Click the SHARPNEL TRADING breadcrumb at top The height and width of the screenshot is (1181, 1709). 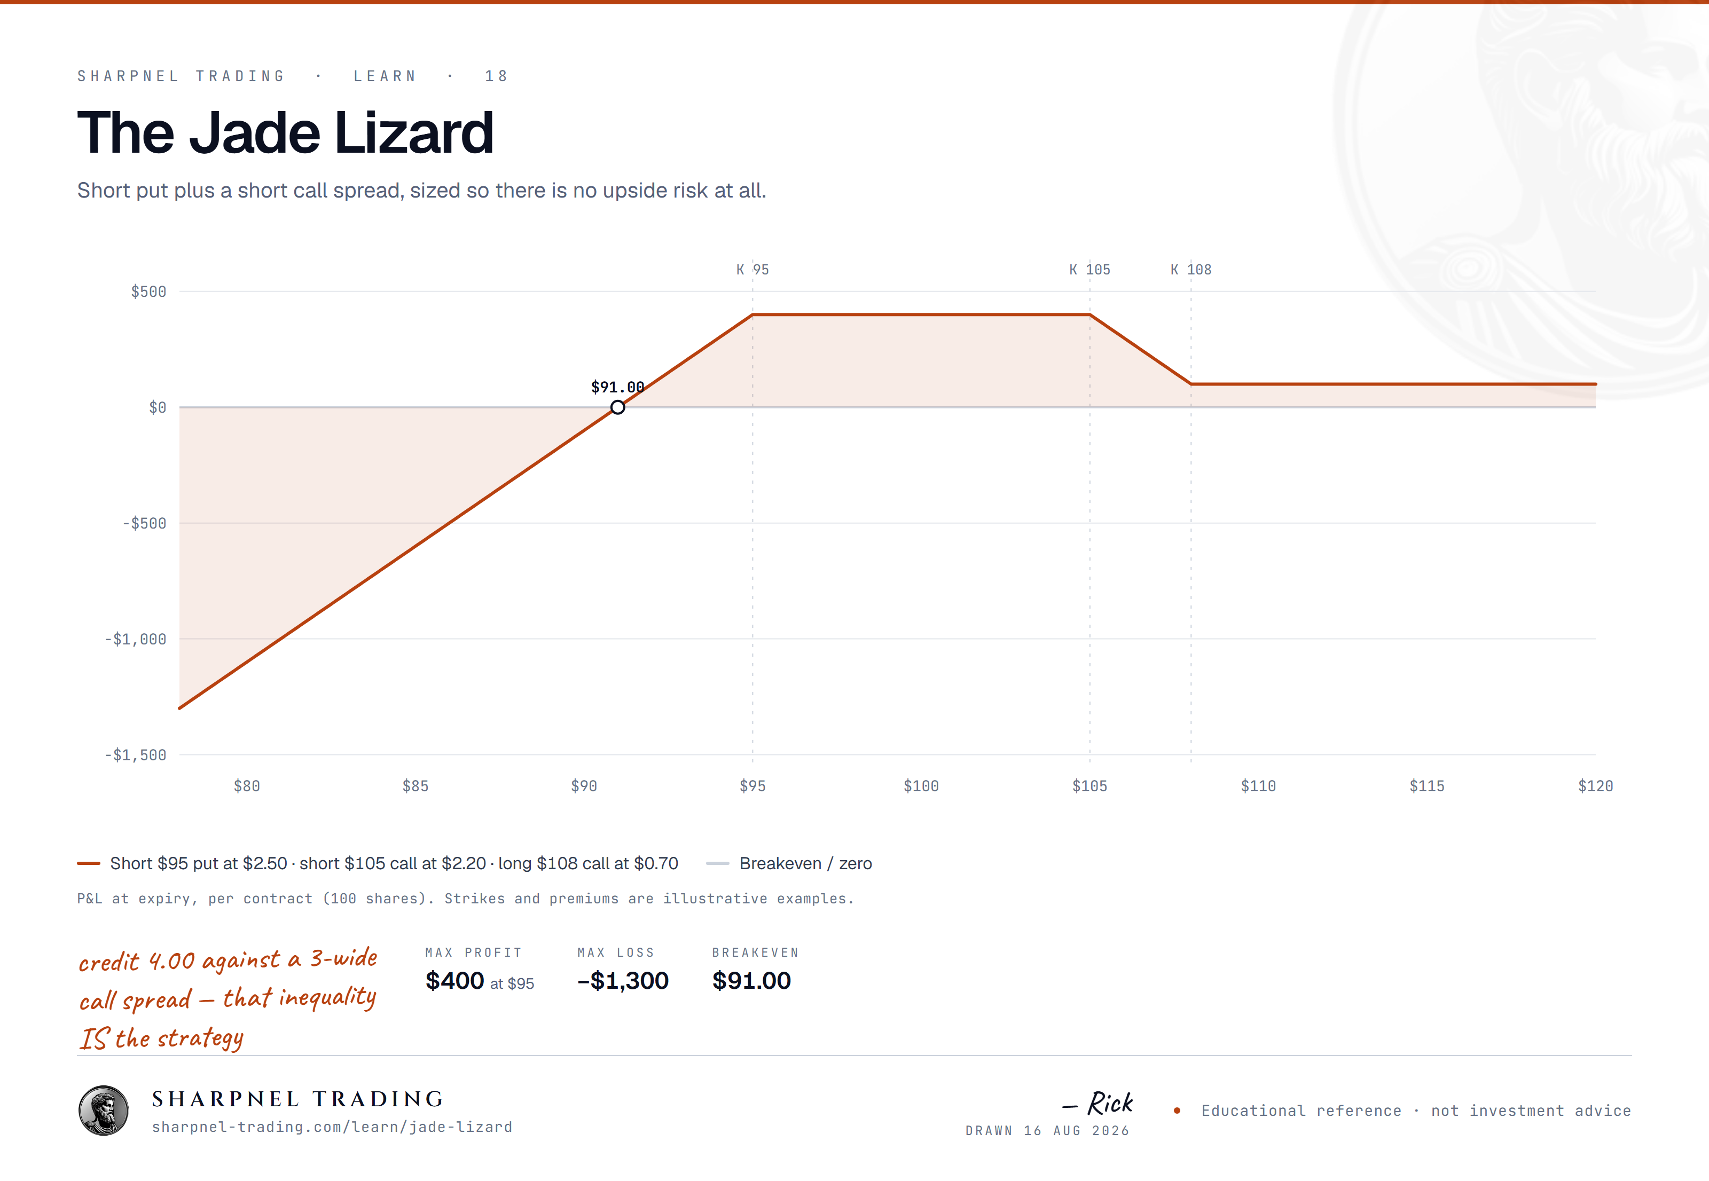pyautogui.click(x=182, y=76)
